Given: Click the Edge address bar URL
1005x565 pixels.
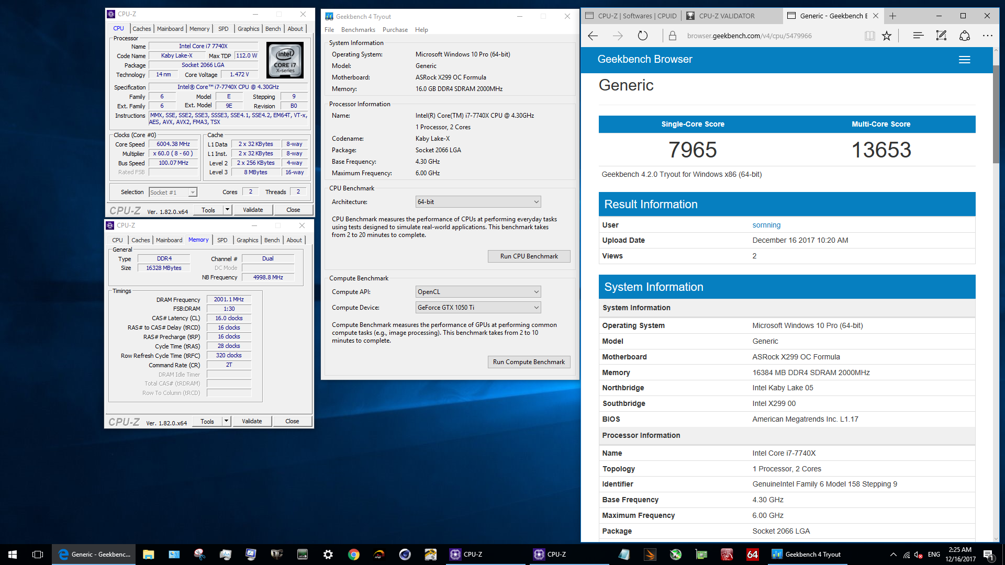Looking at the screenshot, I should tap(749, 36).
